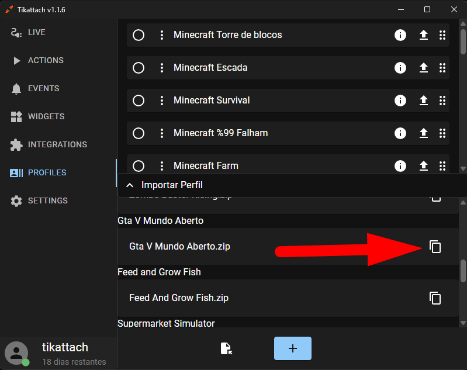Image resolution: width=467 pixels, height=370 pixels.
Task: Export Minecraft %99 Falham profile
Action: tap(424, 133)
